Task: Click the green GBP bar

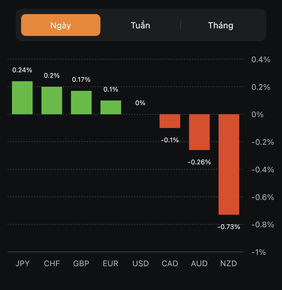Action: (81, 103)
